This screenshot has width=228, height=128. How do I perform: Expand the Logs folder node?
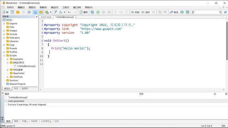[x=4, y=45]
